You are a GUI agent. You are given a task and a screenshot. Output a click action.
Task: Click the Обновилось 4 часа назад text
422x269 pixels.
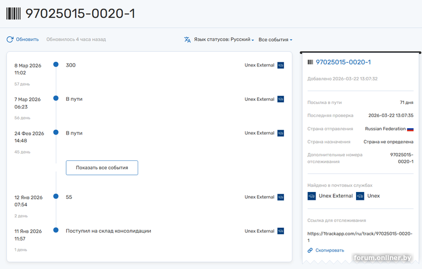[76, 40]
